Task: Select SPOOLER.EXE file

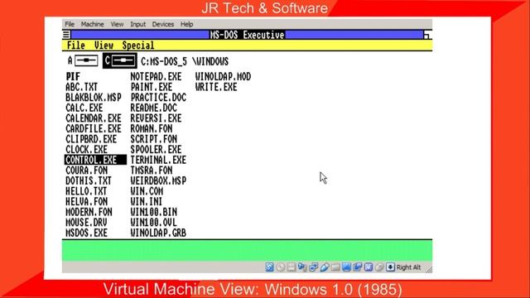Action: (x=157, y=150)
